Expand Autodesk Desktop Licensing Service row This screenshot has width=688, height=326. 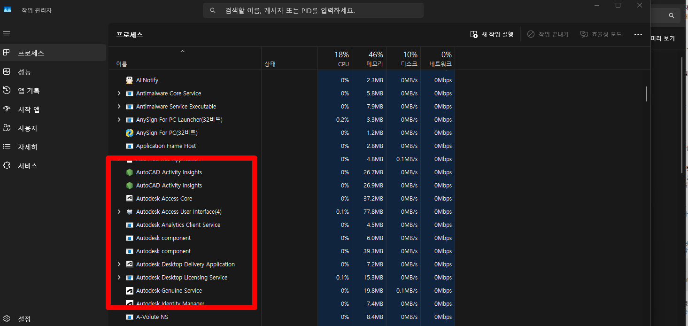119,278
